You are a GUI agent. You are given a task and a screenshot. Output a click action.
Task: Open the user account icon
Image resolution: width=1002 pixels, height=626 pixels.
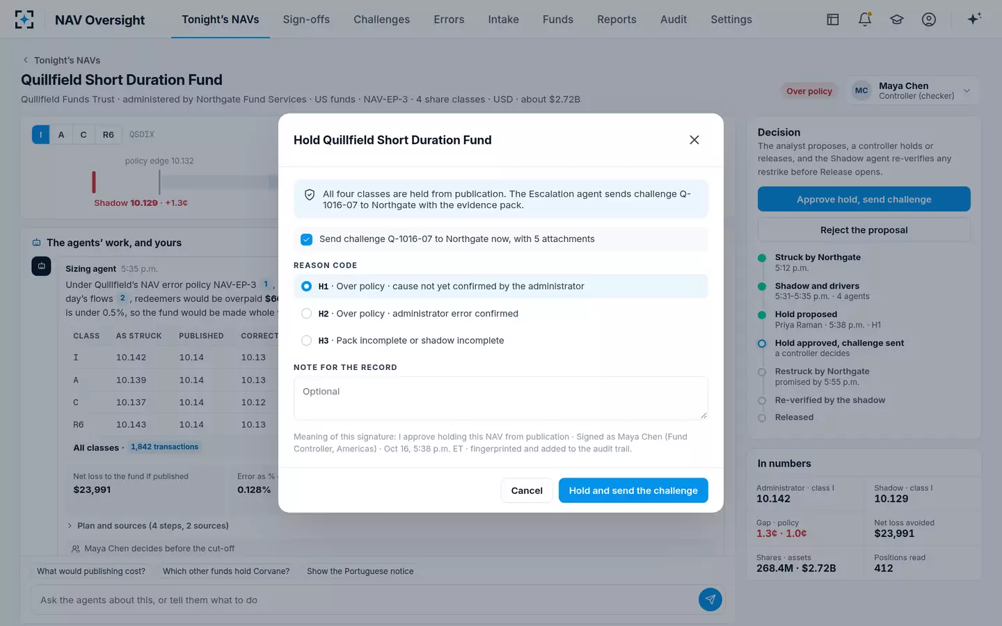tap(929, 19)
